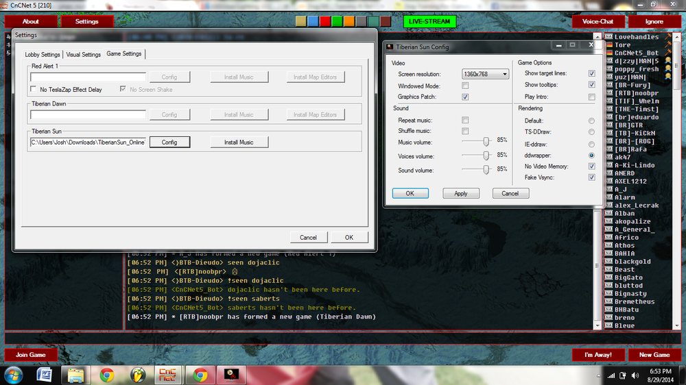This screenshot has width=686, height=385.
Task: Click the Tiberian Sun path field
Action: point(88,142)
